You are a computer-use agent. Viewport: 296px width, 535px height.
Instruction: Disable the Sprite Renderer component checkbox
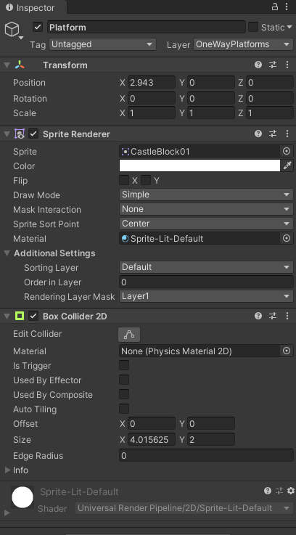33,134
